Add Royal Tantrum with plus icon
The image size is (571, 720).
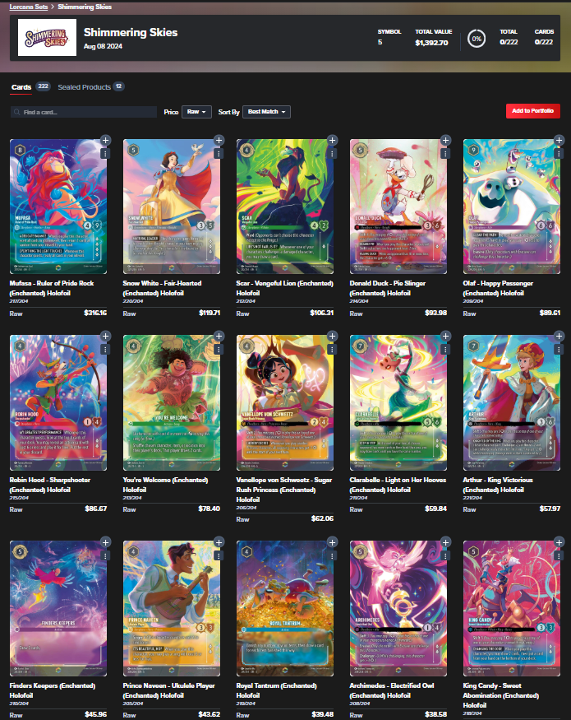(332, 542)
